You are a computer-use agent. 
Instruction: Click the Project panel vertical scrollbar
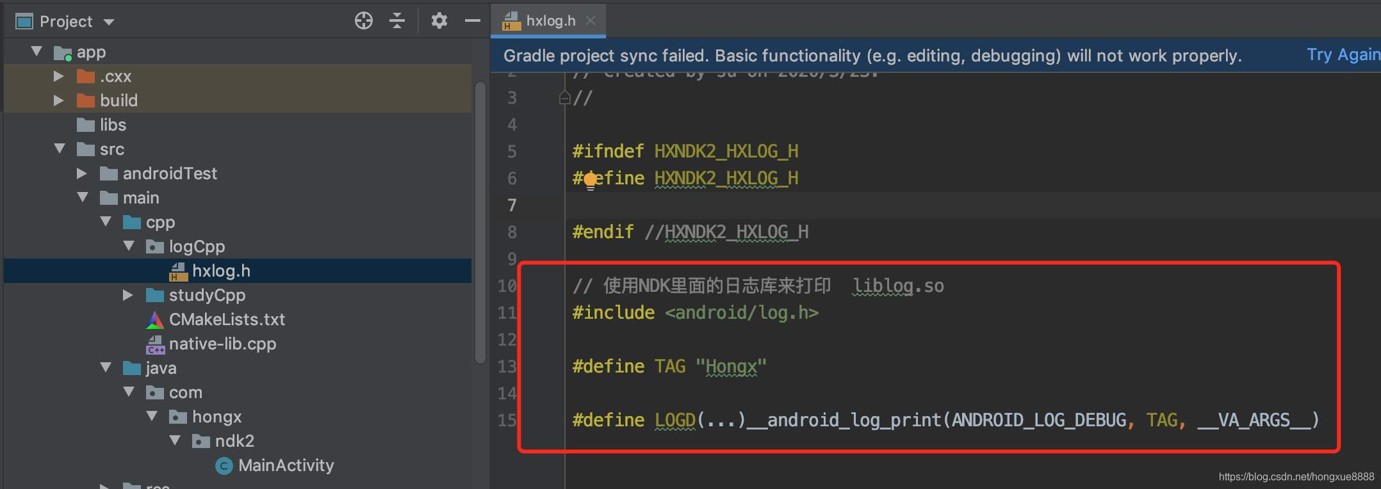pos(480,223)
